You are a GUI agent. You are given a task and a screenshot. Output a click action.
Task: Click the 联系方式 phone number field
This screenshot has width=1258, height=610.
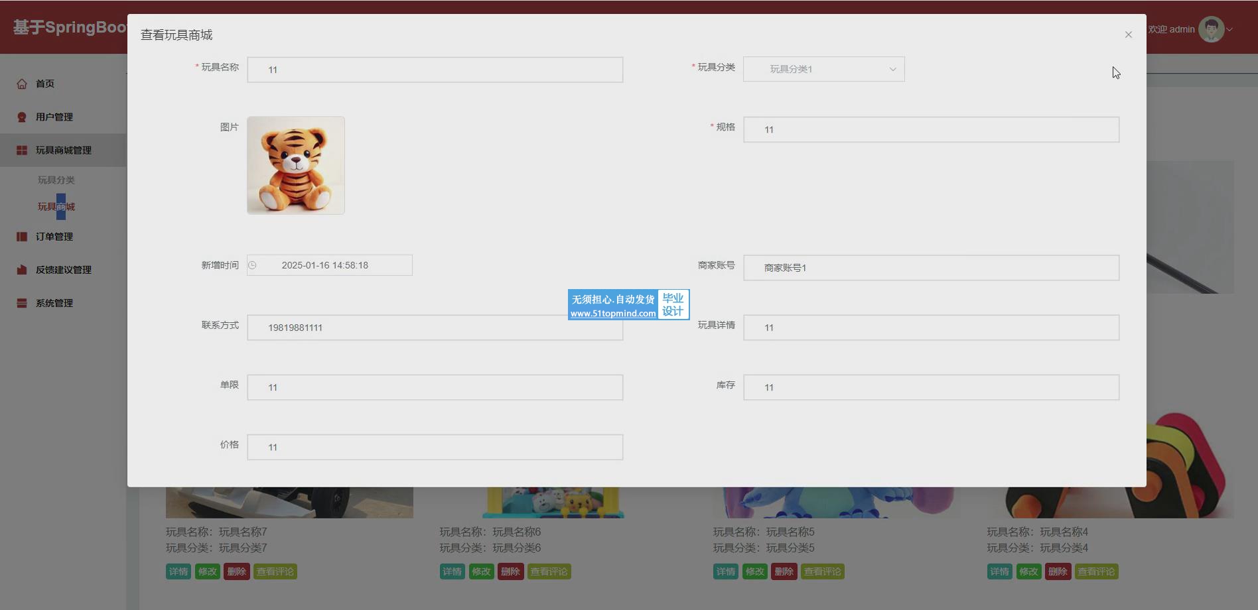[435, 328]
